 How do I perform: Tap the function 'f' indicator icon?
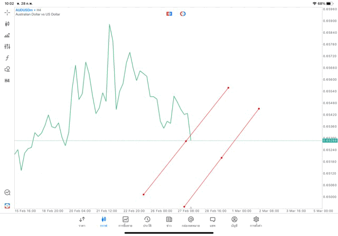tap(7, 58)
